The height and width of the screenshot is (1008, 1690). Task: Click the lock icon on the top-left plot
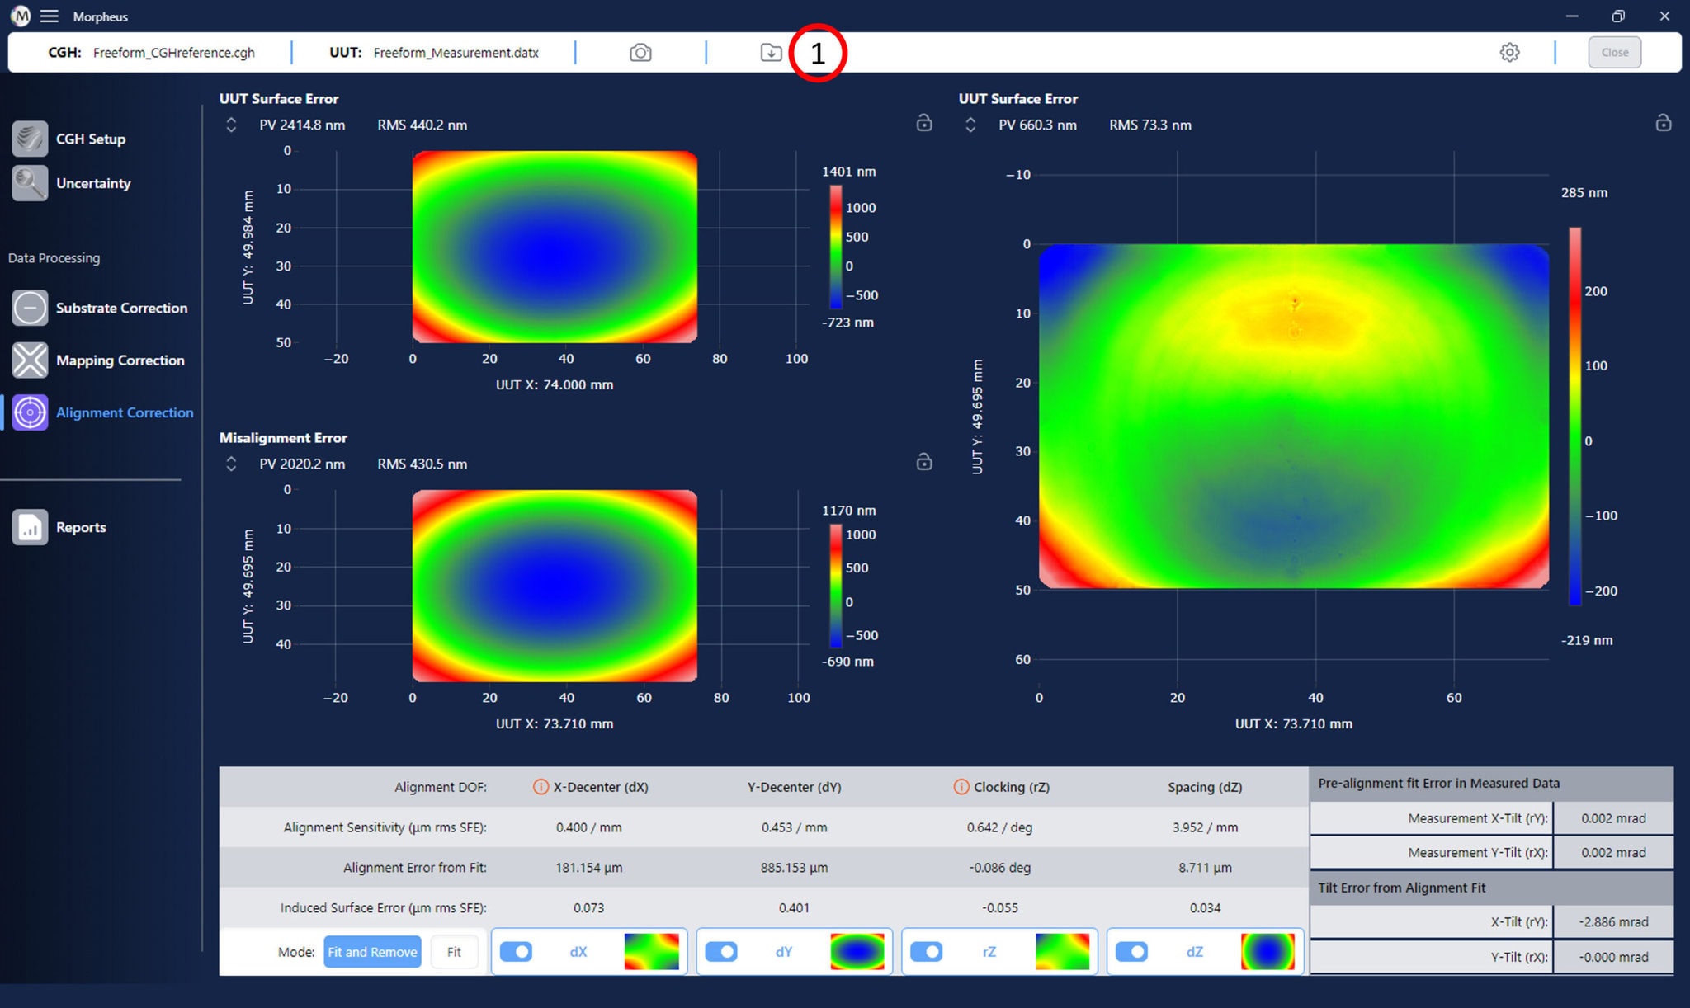(924, 123)
